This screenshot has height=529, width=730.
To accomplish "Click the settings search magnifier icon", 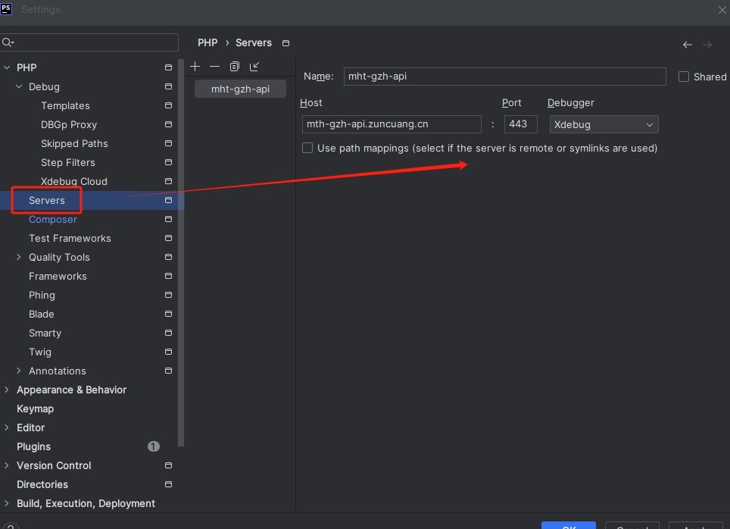I will 8,42.
